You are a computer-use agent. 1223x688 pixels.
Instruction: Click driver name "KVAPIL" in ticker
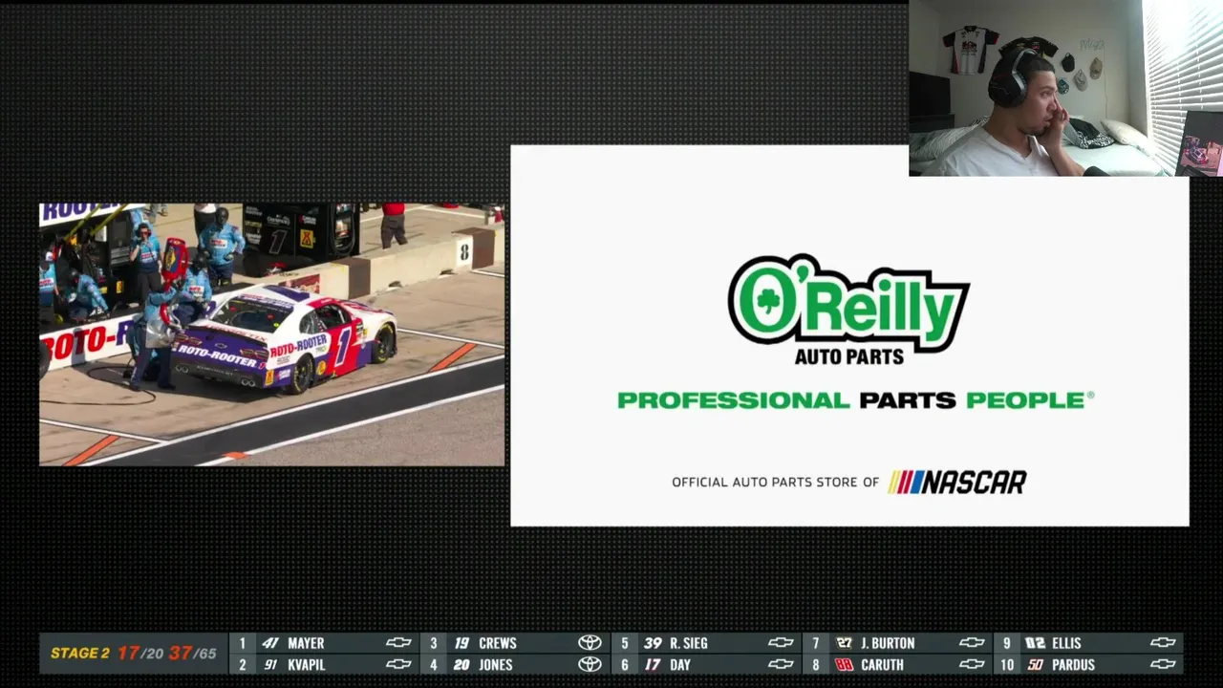(x=309, y=664)
